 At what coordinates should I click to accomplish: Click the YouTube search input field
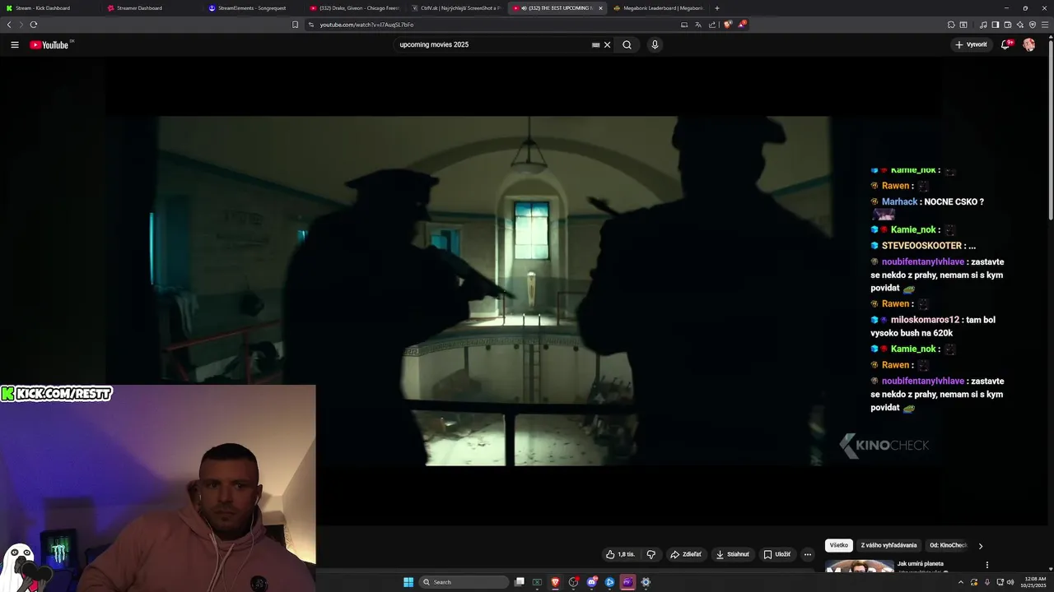(x=492, y=44)
